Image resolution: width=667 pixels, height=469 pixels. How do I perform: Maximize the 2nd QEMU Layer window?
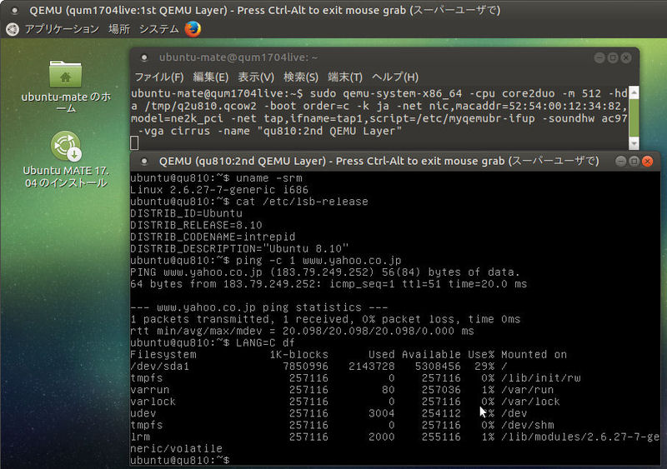coord(634,161)
